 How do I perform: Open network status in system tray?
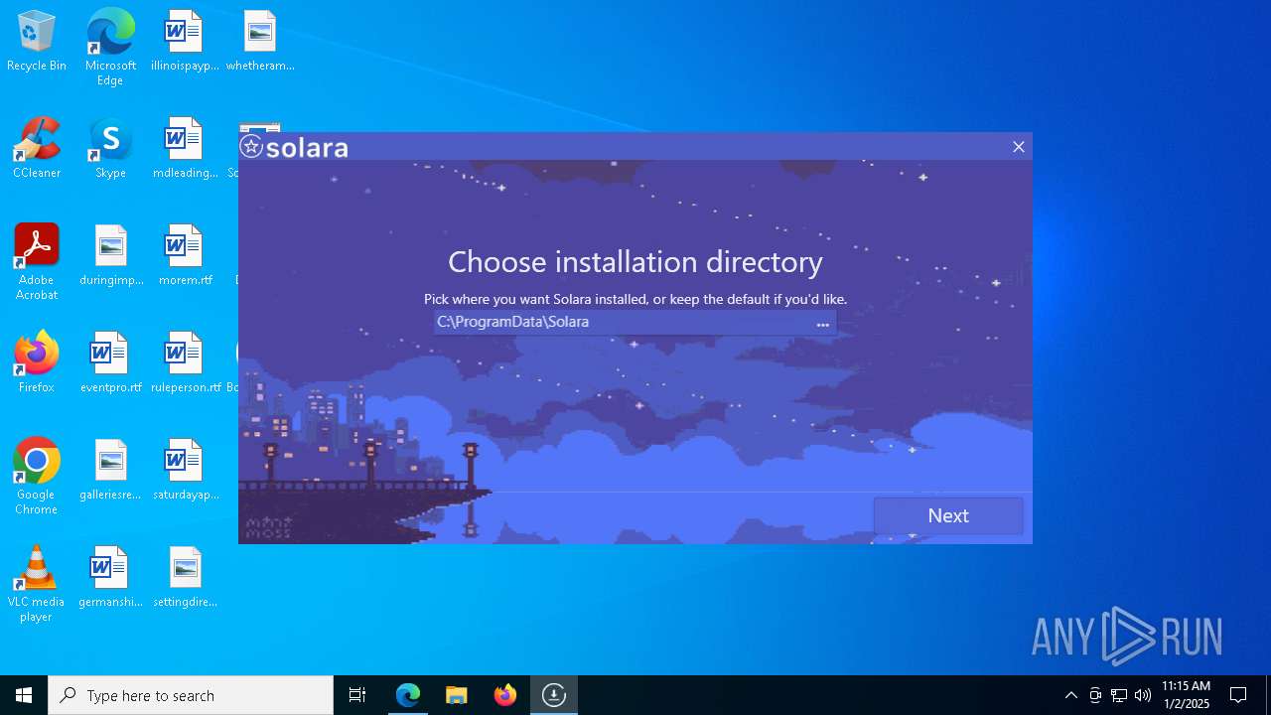click(1119, 695)
